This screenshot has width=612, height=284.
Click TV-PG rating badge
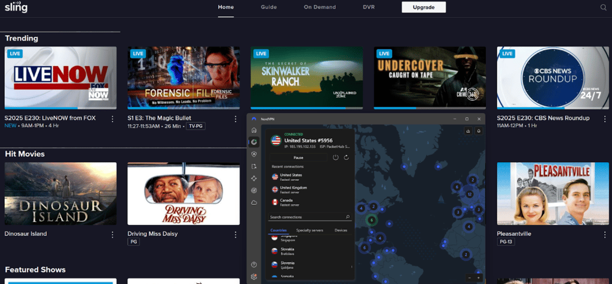pyautogui.click(x=195, y=126)
